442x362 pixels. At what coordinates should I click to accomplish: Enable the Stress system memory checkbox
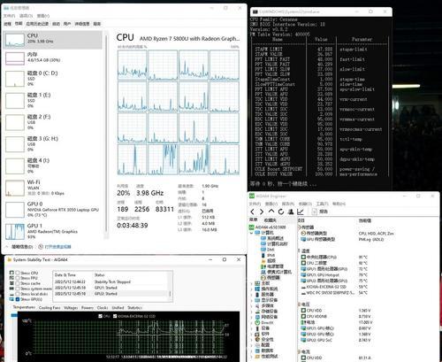[x=18, y=289]
